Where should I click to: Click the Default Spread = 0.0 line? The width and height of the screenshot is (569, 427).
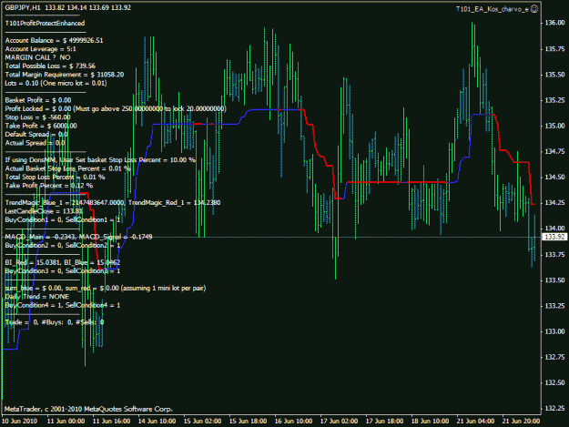[36, 134]
